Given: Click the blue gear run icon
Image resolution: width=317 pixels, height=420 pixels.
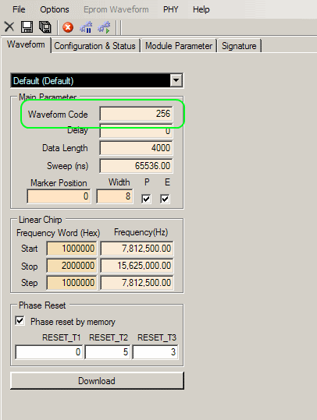Looking at the screenshot, I should pos(104,27).
